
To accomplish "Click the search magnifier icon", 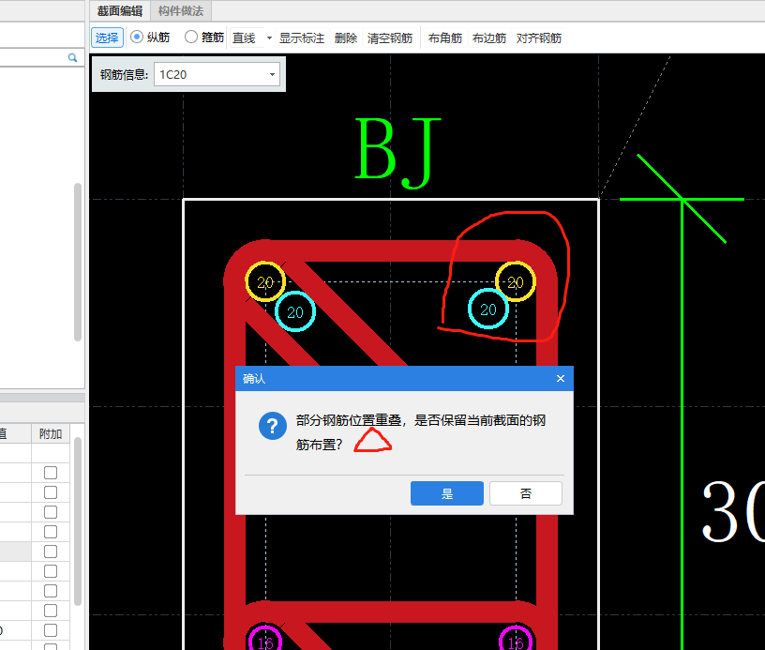I will [x=73, y=57].
